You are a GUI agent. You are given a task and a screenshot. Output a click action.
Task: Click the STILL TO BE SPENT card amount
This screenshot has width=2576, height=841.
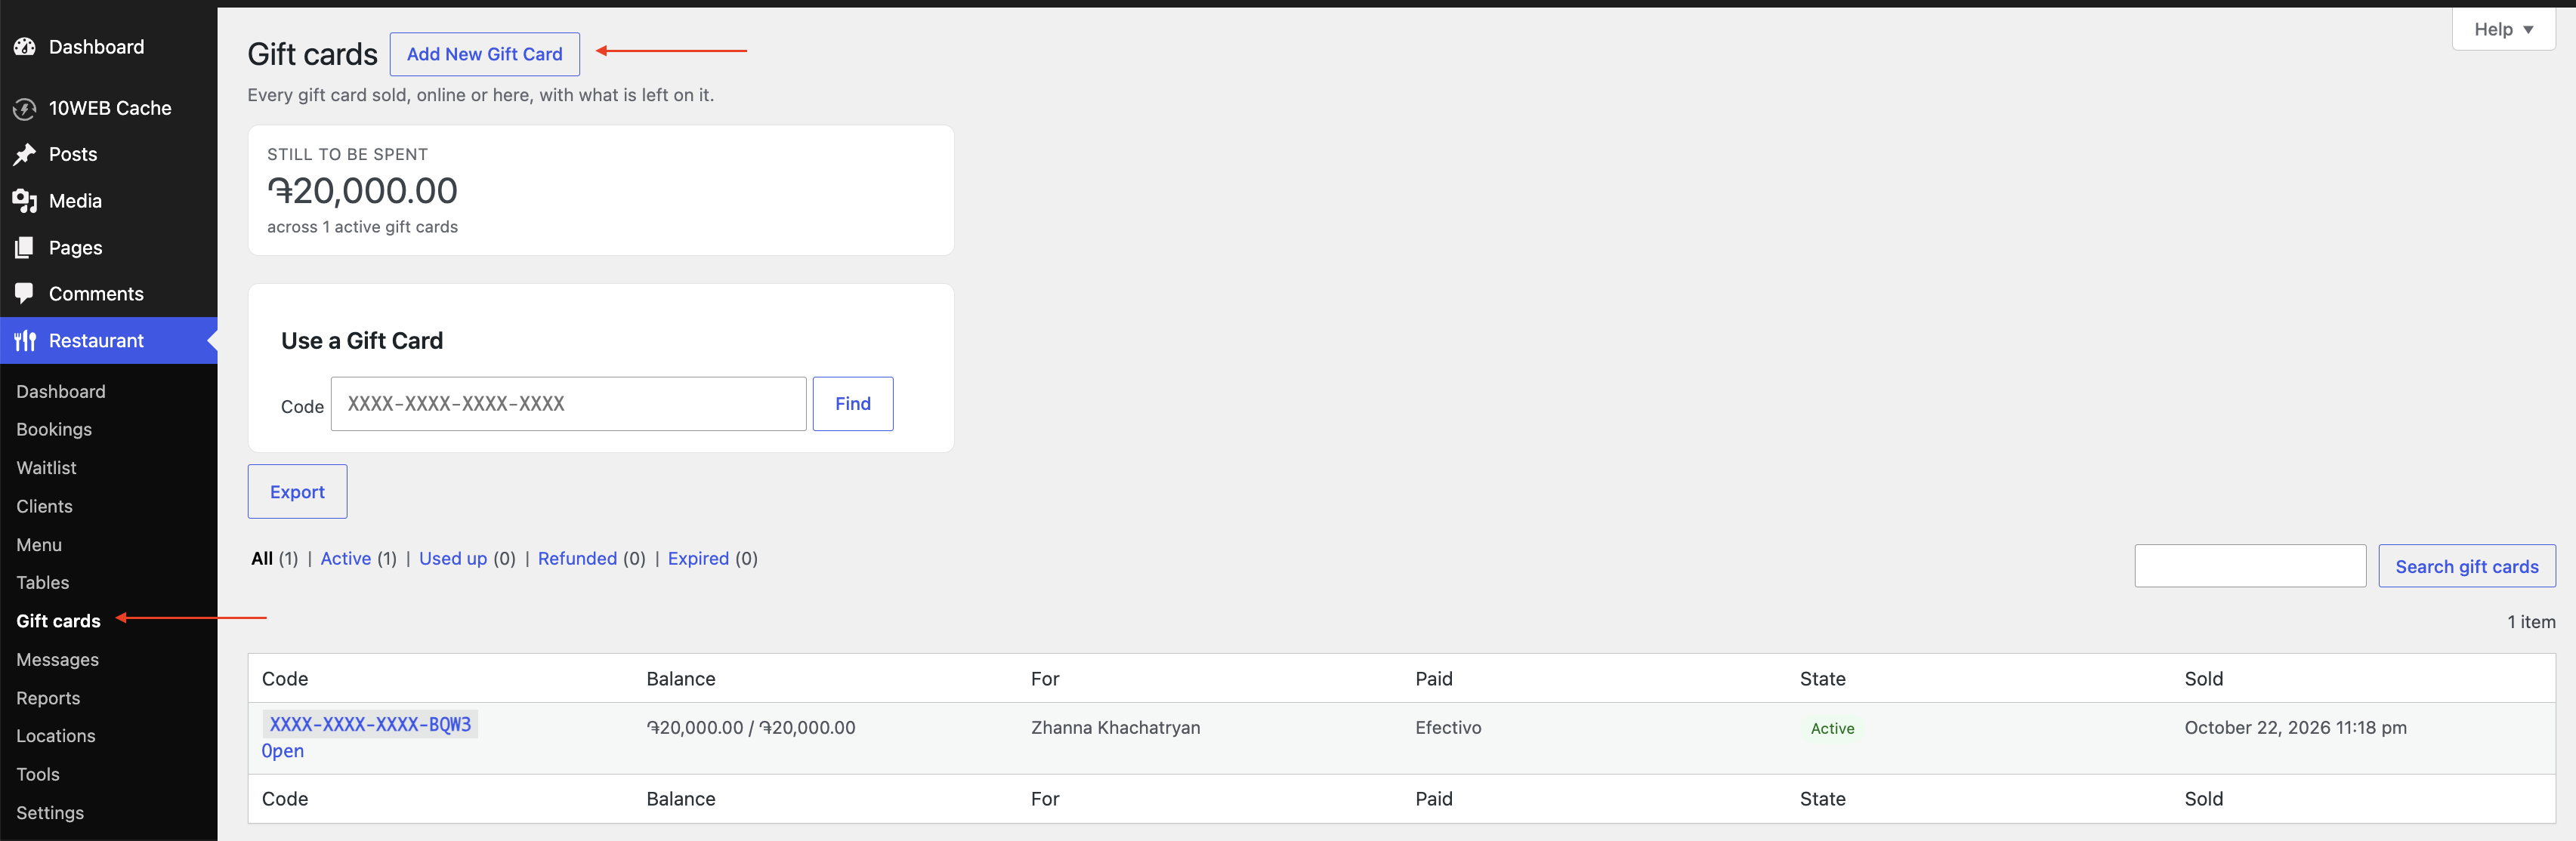click(362, 189)
